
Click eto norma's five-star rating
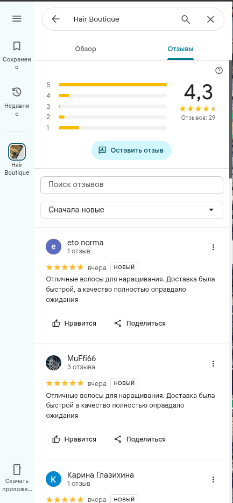65,267
